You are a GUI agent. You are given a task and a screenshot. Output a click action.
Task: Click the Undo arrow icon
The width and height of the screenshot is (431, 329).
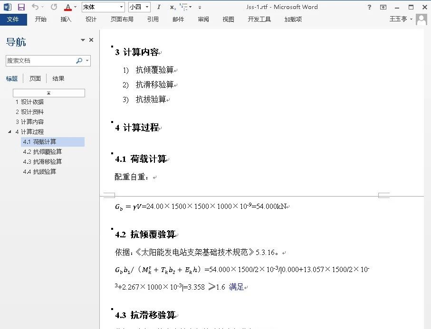[35, 7]
